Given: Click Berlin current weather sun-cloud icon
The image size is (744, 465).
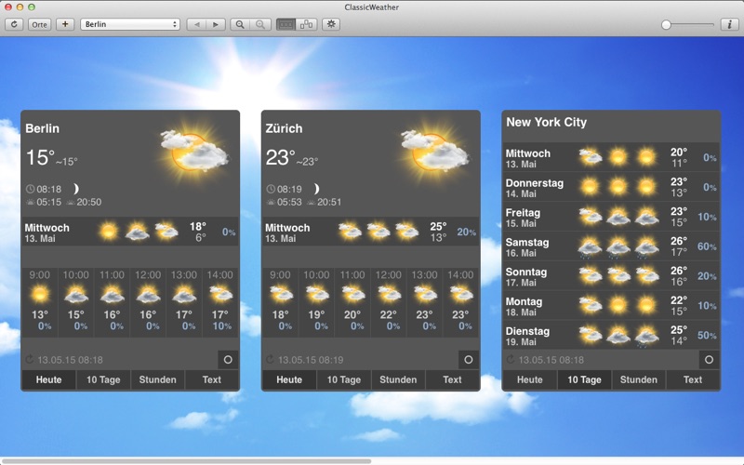Looking at the screenshot, I should (194, 153).
